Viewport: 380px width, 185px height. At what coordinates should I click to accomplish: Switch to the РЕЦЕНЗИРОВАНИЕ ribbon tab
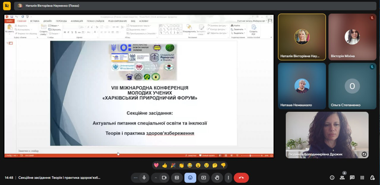click(x=118, y=21)
